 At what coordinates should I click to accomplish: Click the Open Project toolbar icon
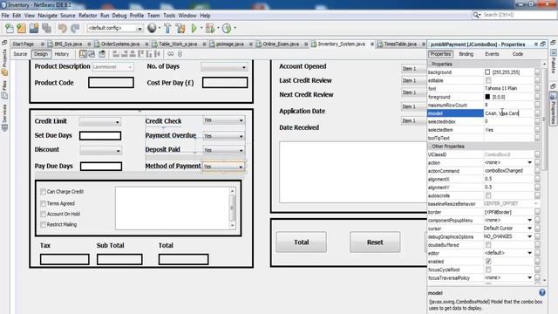34,28
